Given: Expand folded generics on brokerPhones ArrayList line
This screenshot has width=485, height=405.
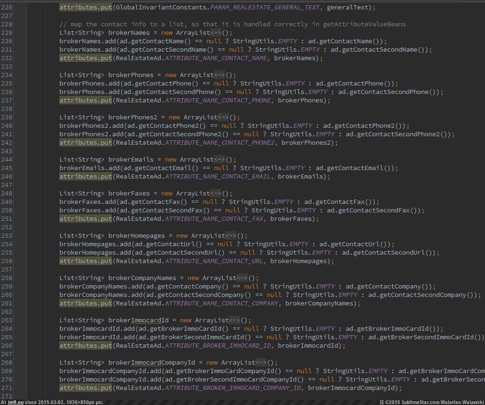Looking at the screenshot, I should click(x=219, y=75).
